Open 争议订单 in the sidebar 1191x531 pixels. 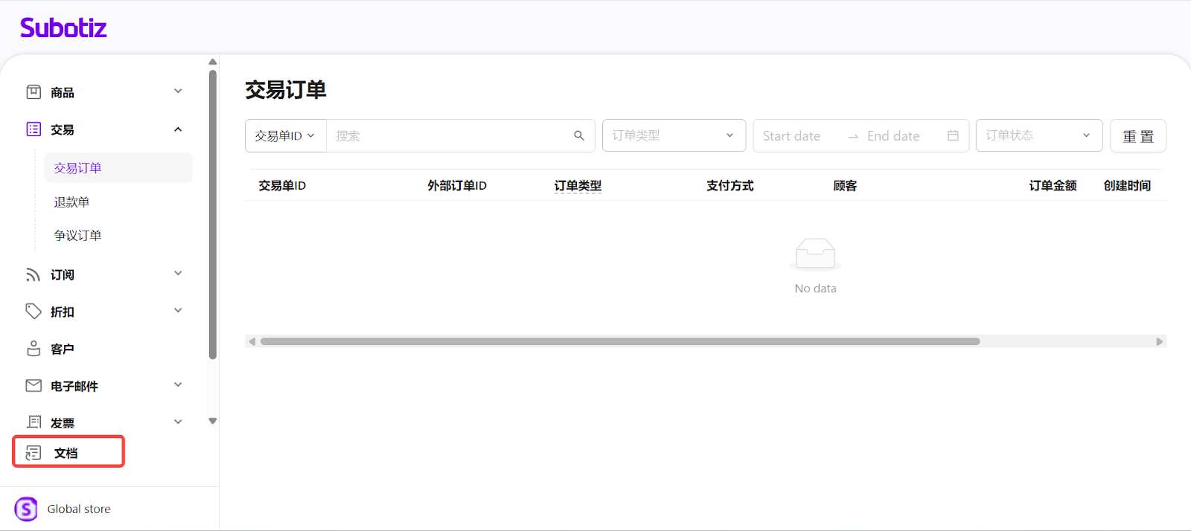(77, 236)
